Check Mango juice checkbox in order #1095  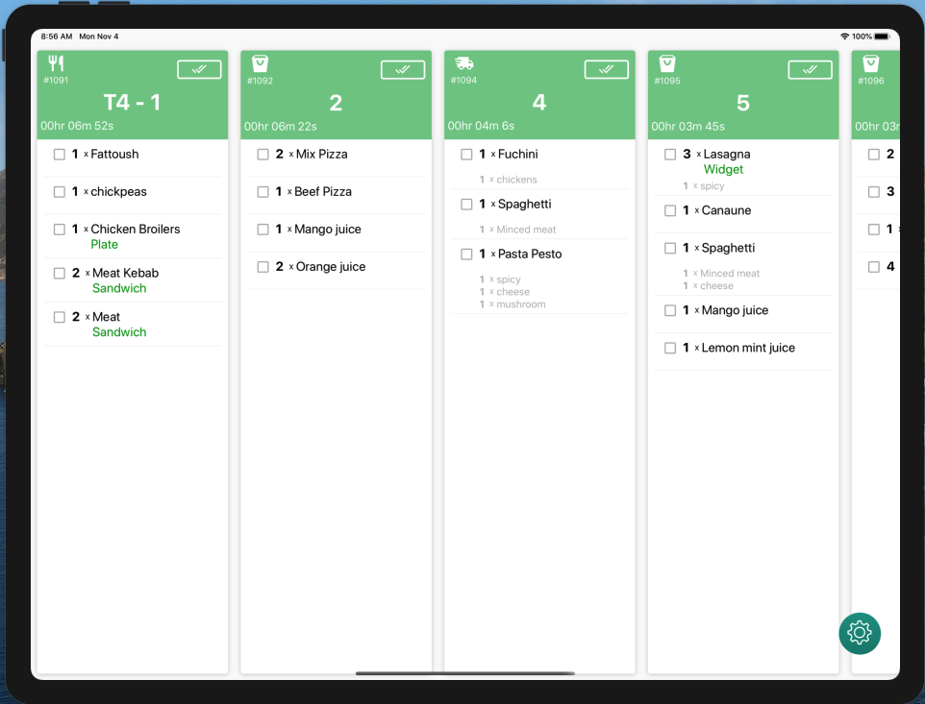click(x=669, y=310)
